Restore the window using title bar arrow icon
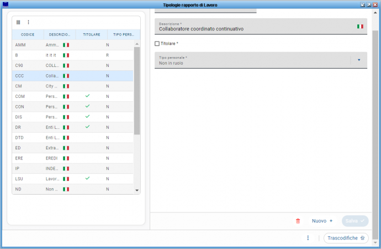The image size is (381, 249). coord(369,5)
